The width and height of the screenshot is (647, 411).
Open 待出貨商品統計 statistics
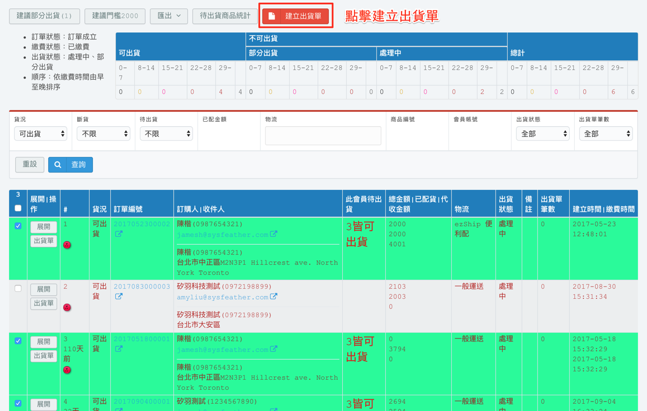[225, 16]
